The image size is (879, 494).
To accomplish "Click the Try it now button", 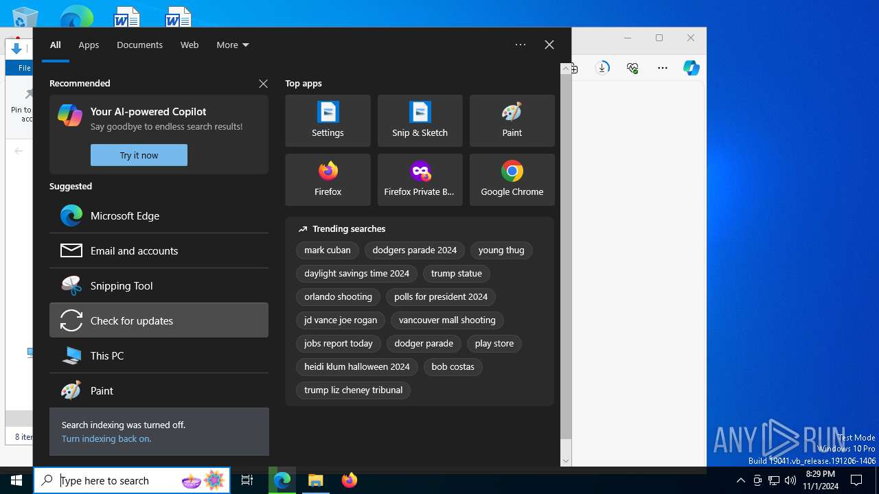I will [139, 155].
